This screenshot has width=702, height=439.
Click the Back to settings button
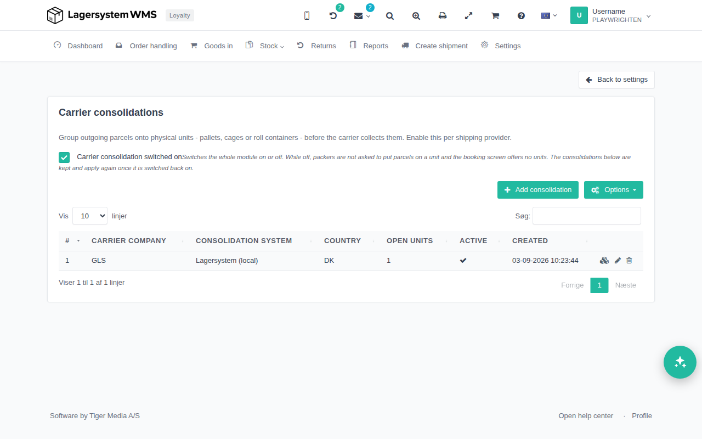tap(616, 80)
